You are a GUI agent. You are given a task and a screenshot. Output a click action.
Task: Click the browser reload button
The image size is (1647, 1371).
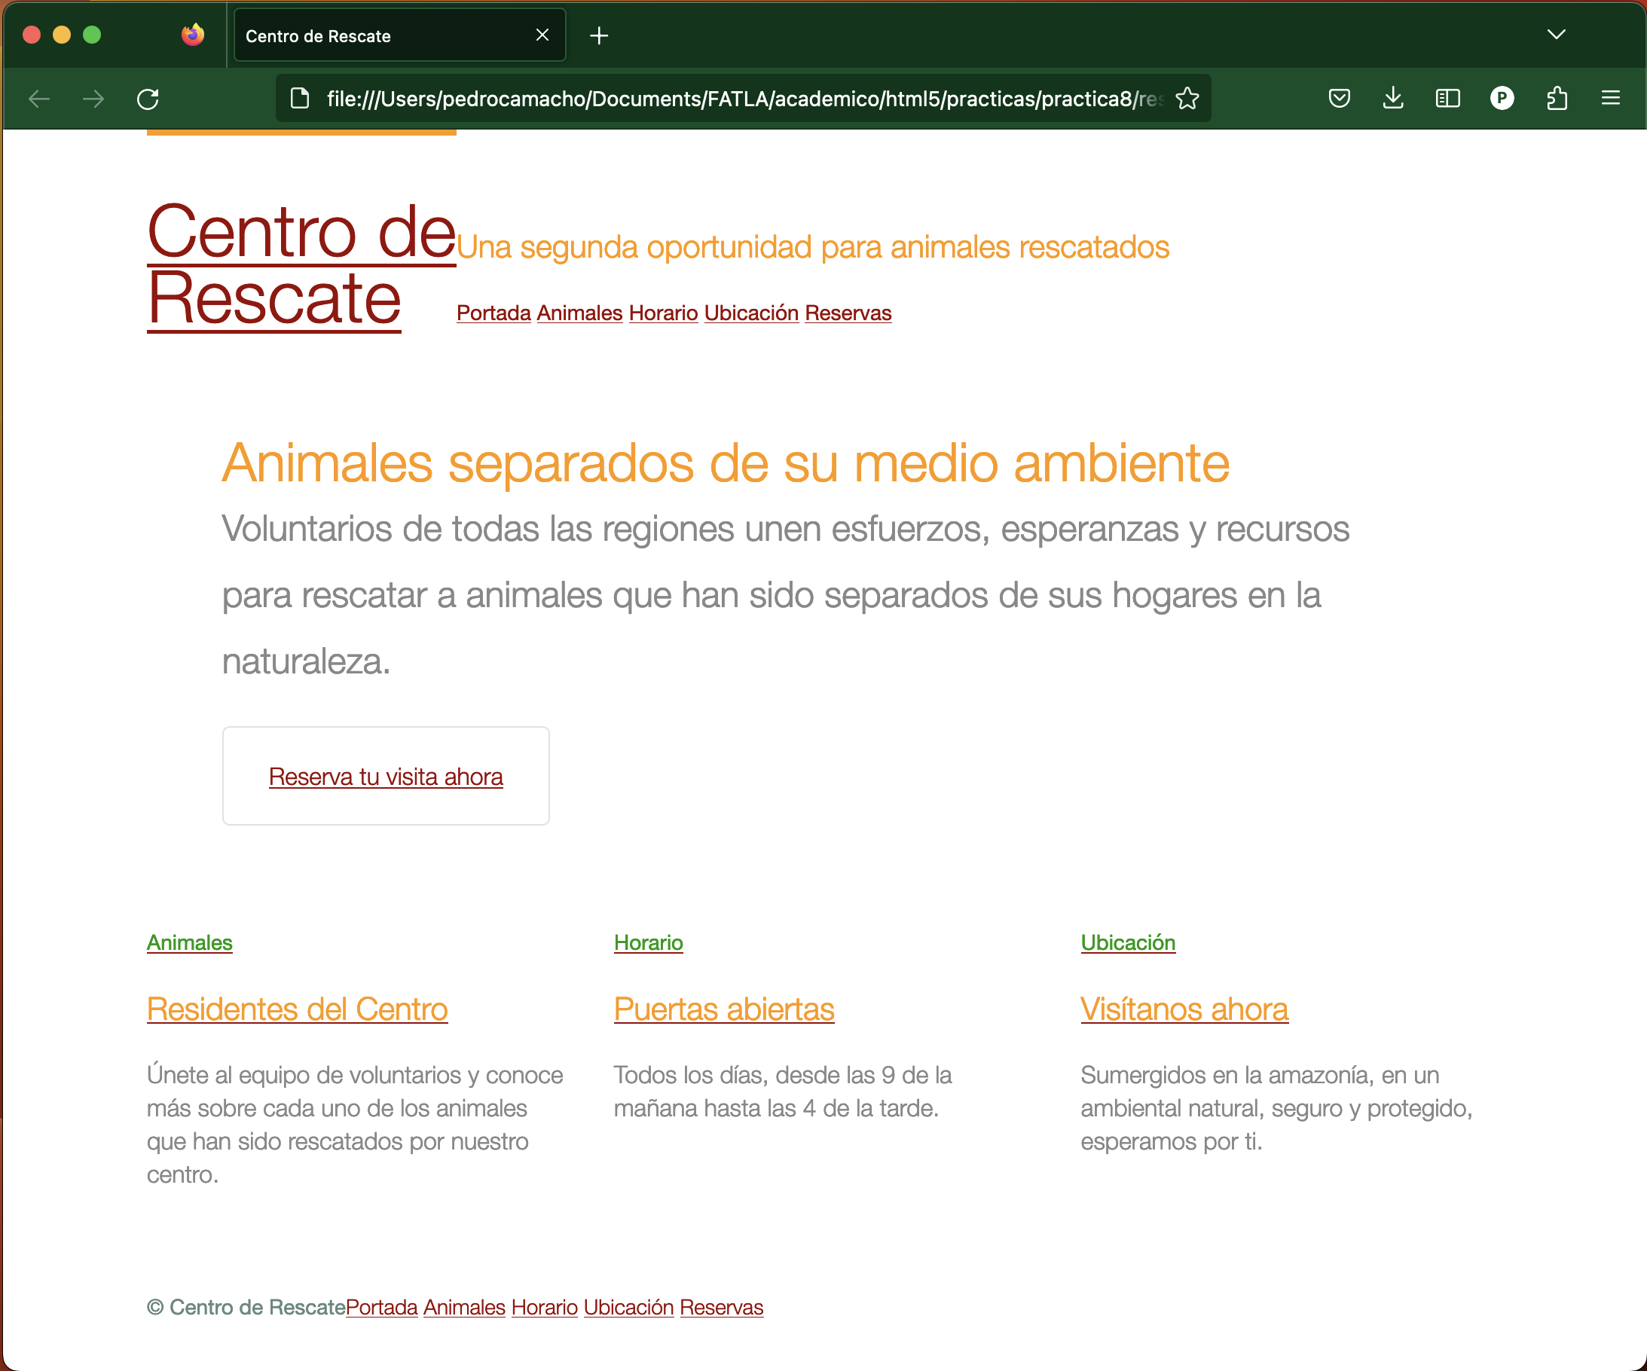(148, 99)
